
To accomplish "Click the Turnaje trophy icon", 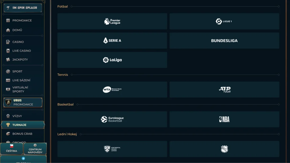I will [x=8, y=125].
